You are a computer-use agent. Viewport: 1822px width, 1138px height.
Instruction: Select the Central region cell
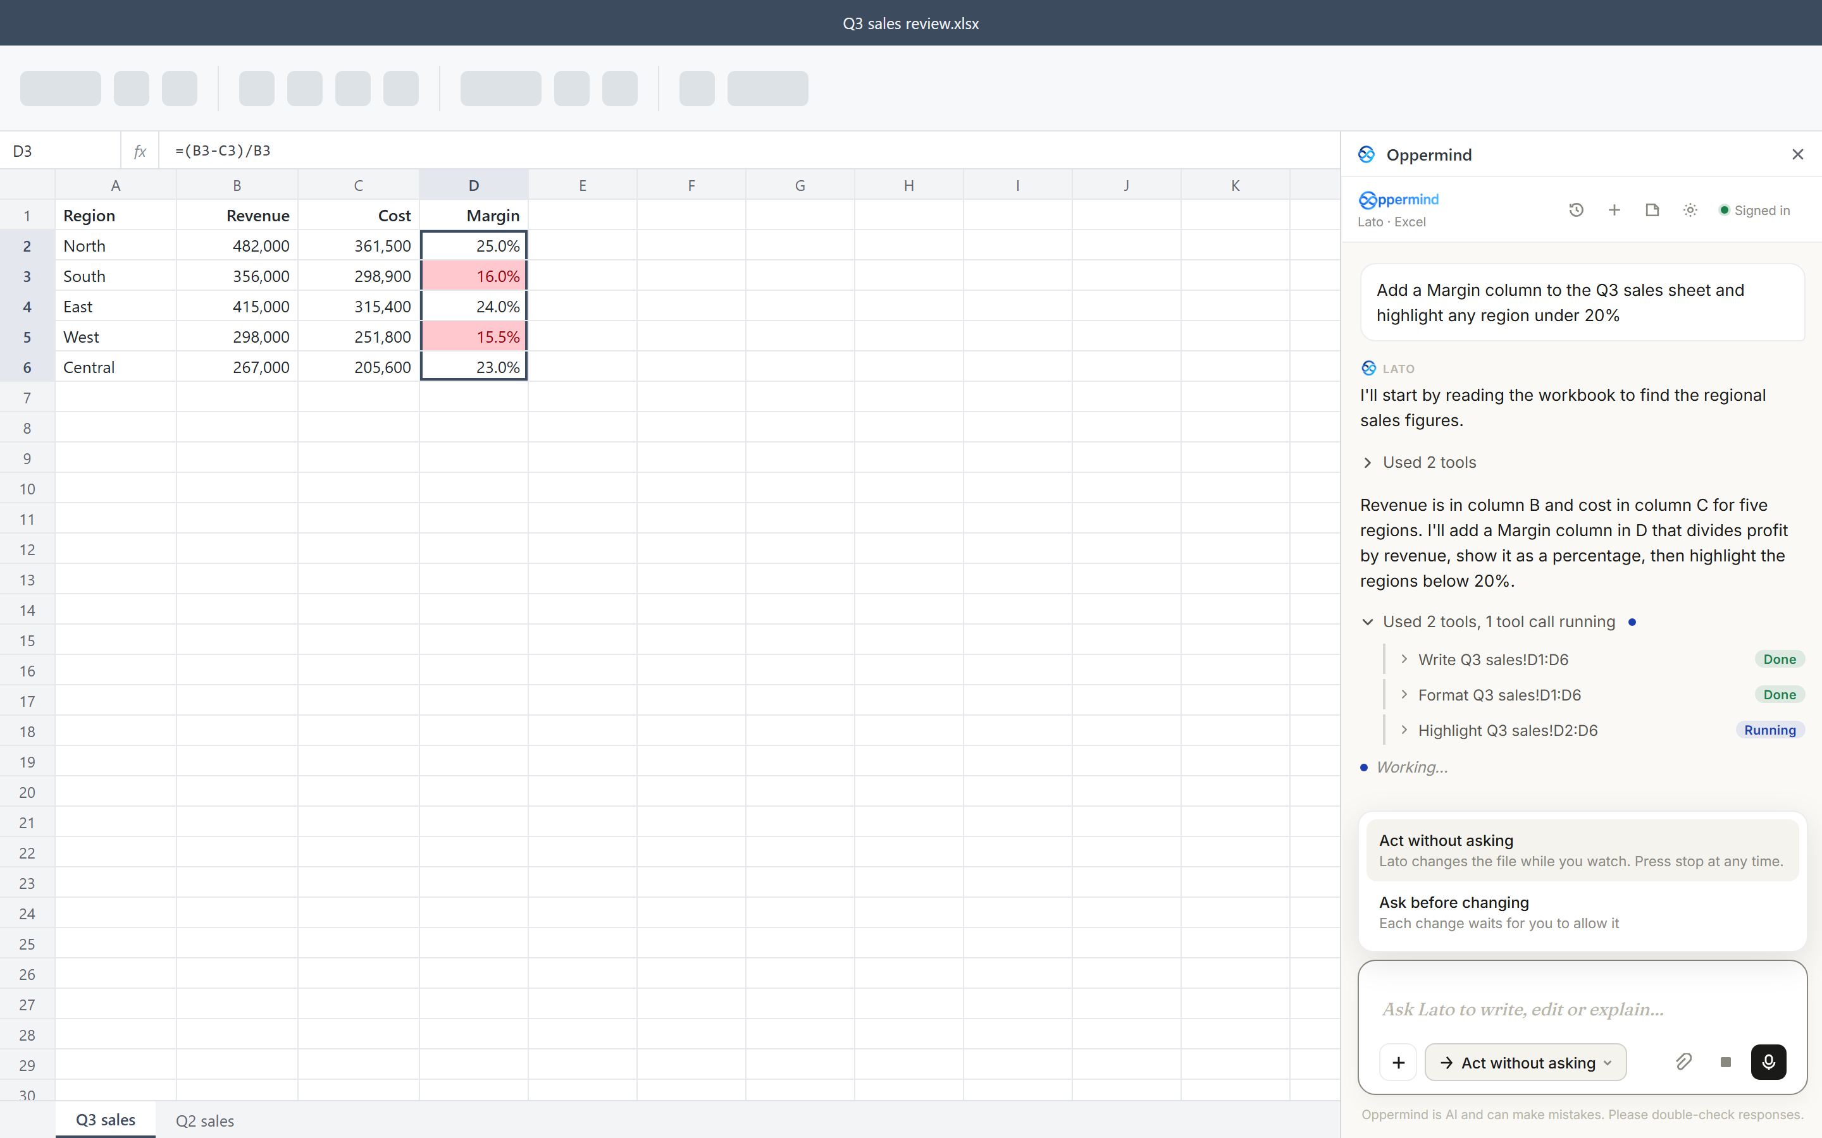point(116,367)
